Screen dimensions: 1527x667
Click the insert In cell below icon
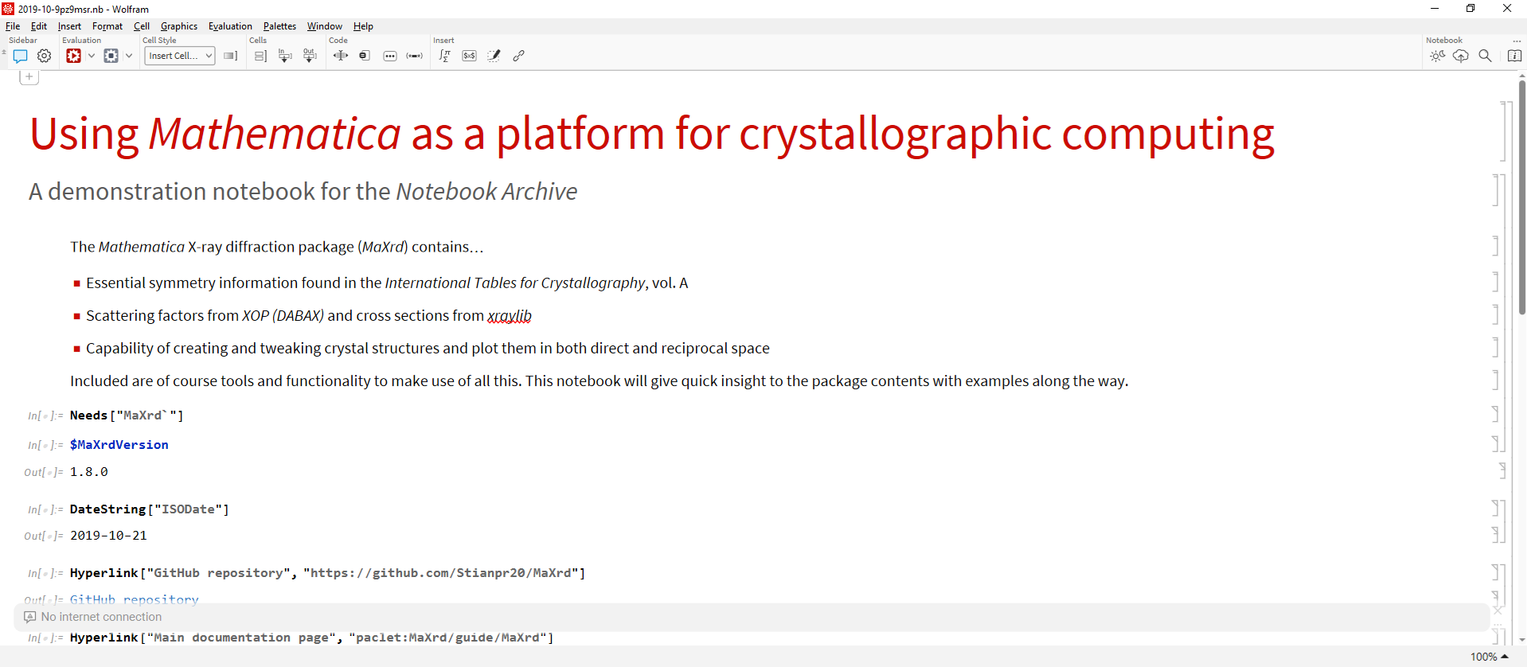pos(285,56)
